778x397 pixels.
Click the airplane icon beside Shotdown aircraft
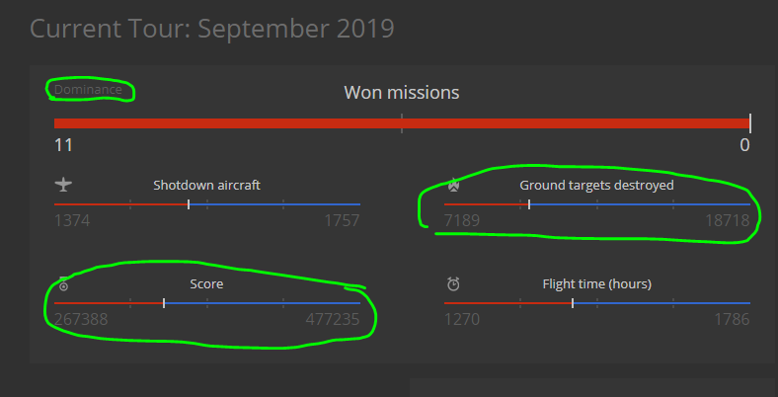[64, 185]
